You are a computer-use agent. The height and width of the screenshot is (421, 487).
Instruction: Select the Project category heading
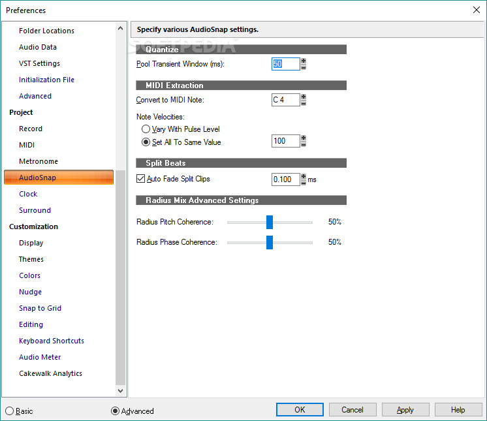click(x=21, y=112)
